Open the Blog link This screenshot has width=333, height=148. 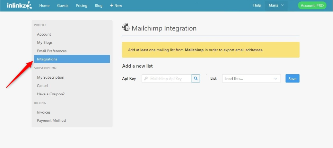click(x=98, y=6)
